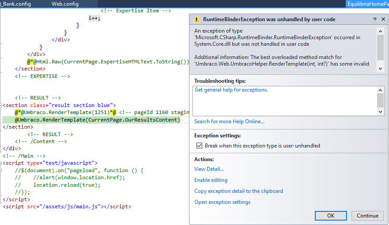Close the RuntimeBinderException dialog
This screenshot has height=225, width=389.
click(382, 19)
